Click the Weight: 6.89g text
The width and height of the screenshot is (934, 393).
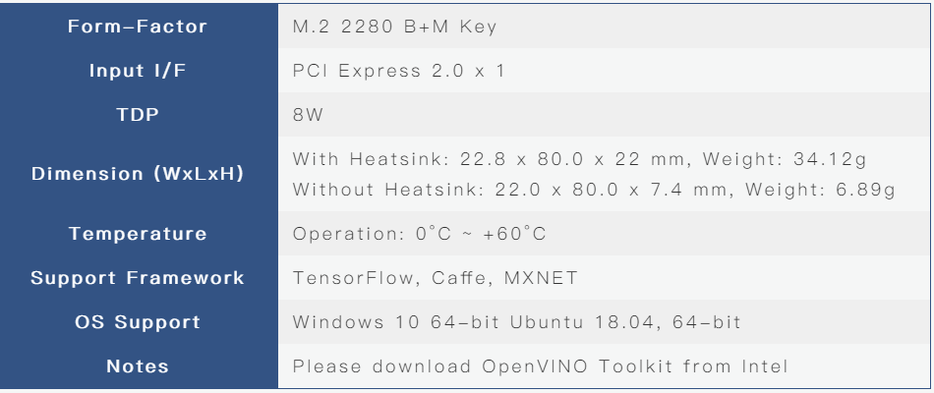(820, 190)
